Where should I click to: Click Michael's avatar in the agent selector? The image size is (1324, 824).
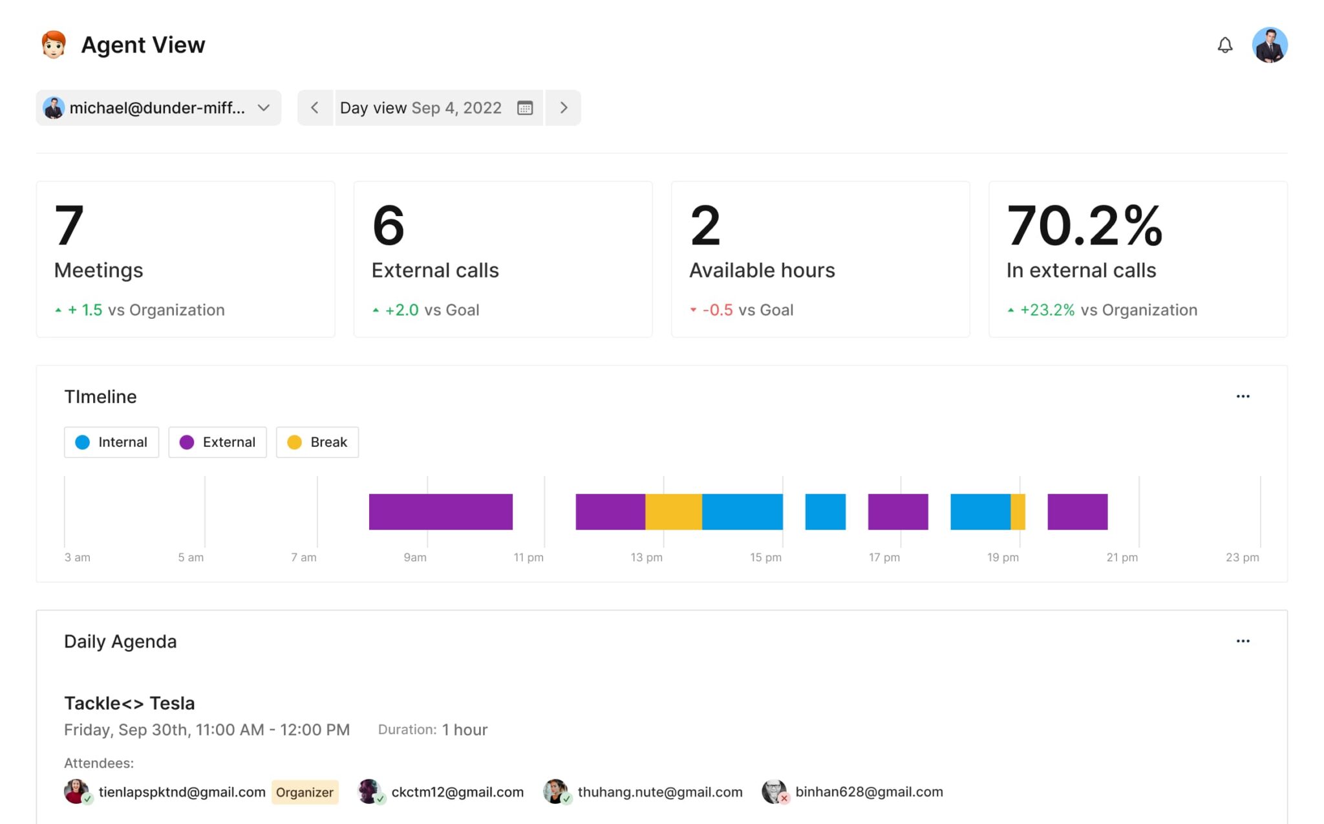[54, 108]
